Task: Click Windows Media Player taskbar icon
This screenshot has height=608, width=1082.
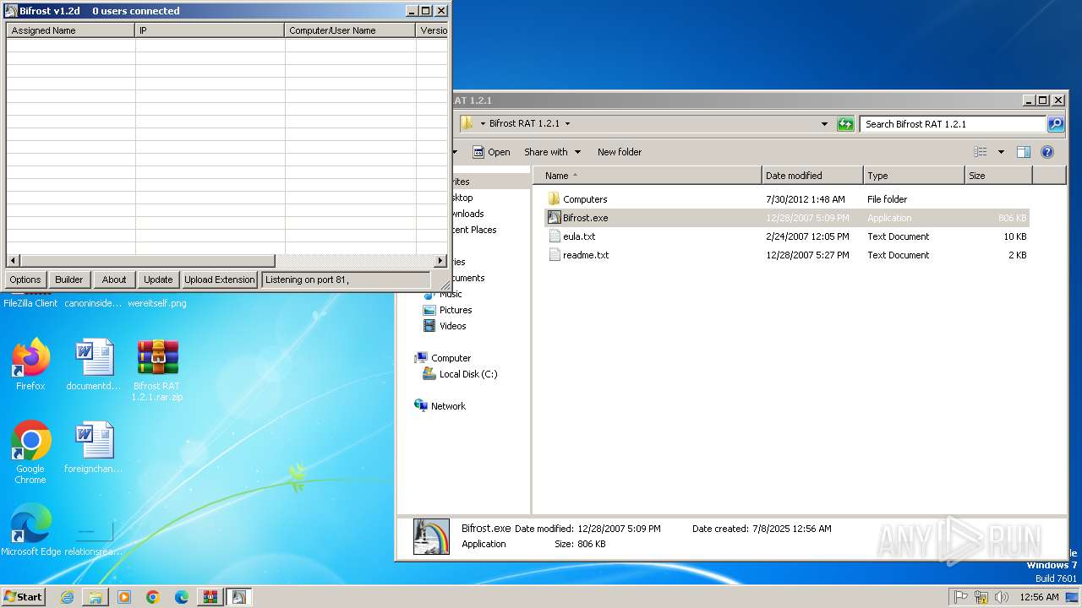Action: (124, 597)
